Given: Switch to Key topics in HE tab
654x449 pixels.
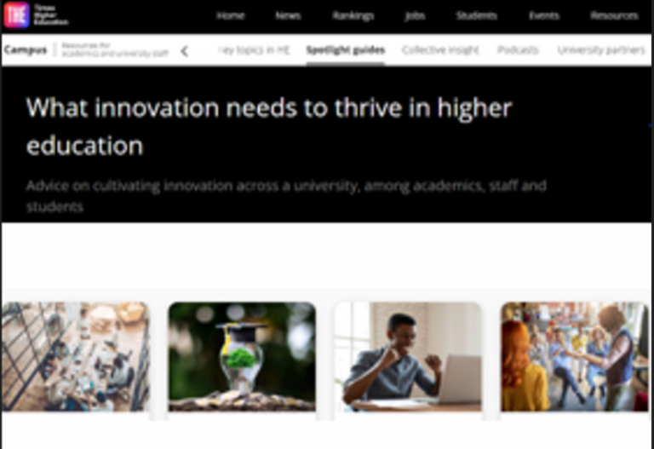Looking at the screenshot, I should (254, 50).
